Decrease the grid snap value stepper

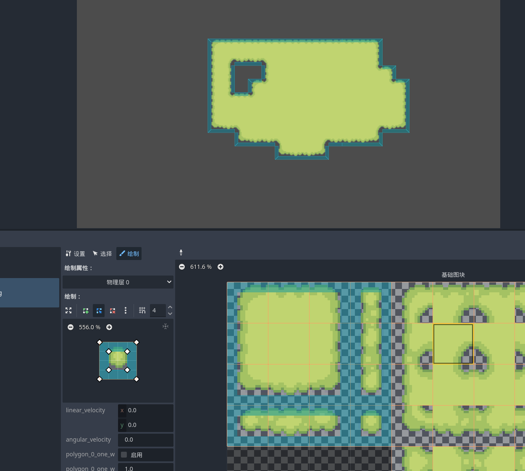coord(170,314)
